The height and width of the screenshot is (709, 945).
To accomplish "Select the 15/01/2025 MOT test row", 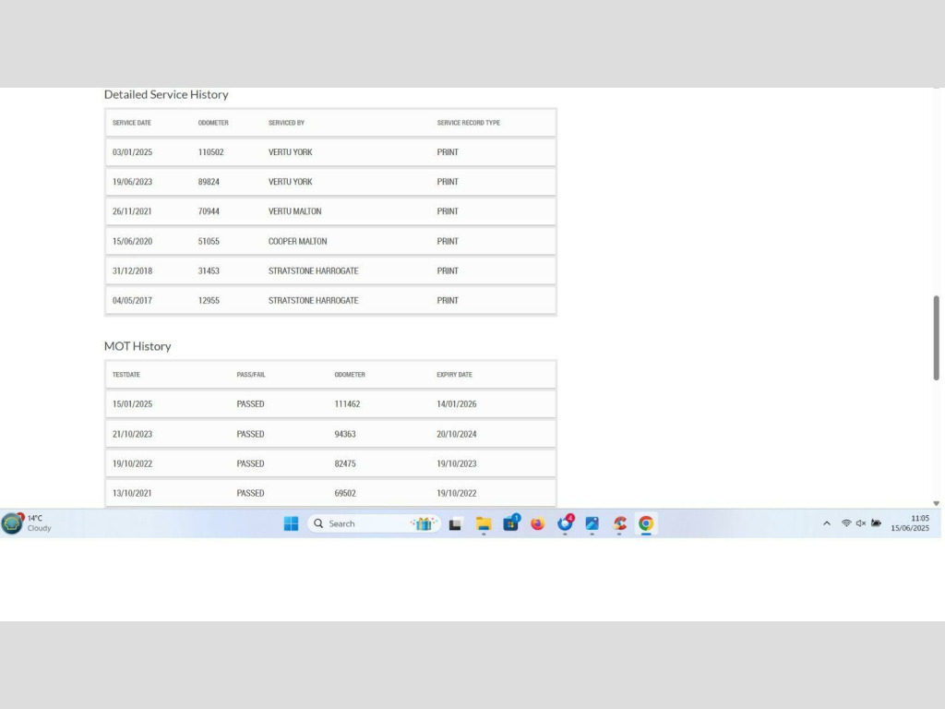I will coord(330,404).
